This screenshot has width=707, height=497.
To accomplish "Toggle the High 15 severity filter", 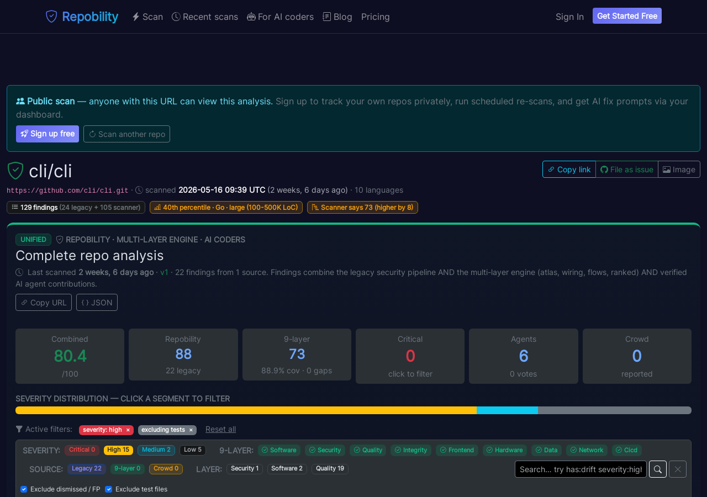I will tap(118, 450).
